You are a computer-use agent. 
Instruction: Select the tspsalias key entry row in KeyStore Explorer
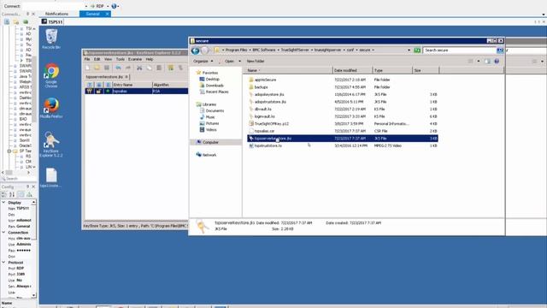click(x=136, y=92)
